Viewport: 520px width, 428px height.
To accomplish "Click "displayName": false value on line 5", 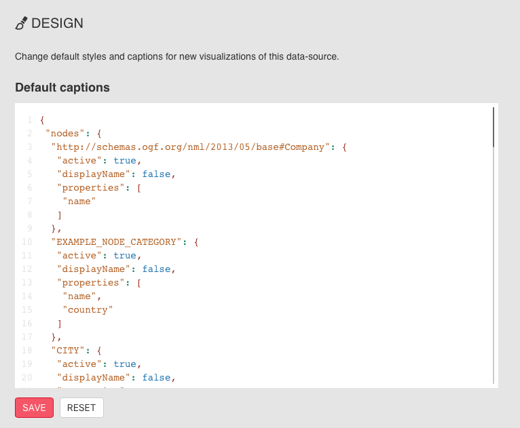I will 156,174.
